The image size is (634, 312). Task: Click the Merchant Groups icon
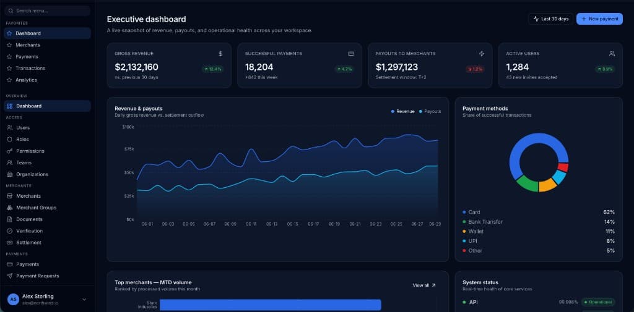pyautogui.click(x=10, y=208)
